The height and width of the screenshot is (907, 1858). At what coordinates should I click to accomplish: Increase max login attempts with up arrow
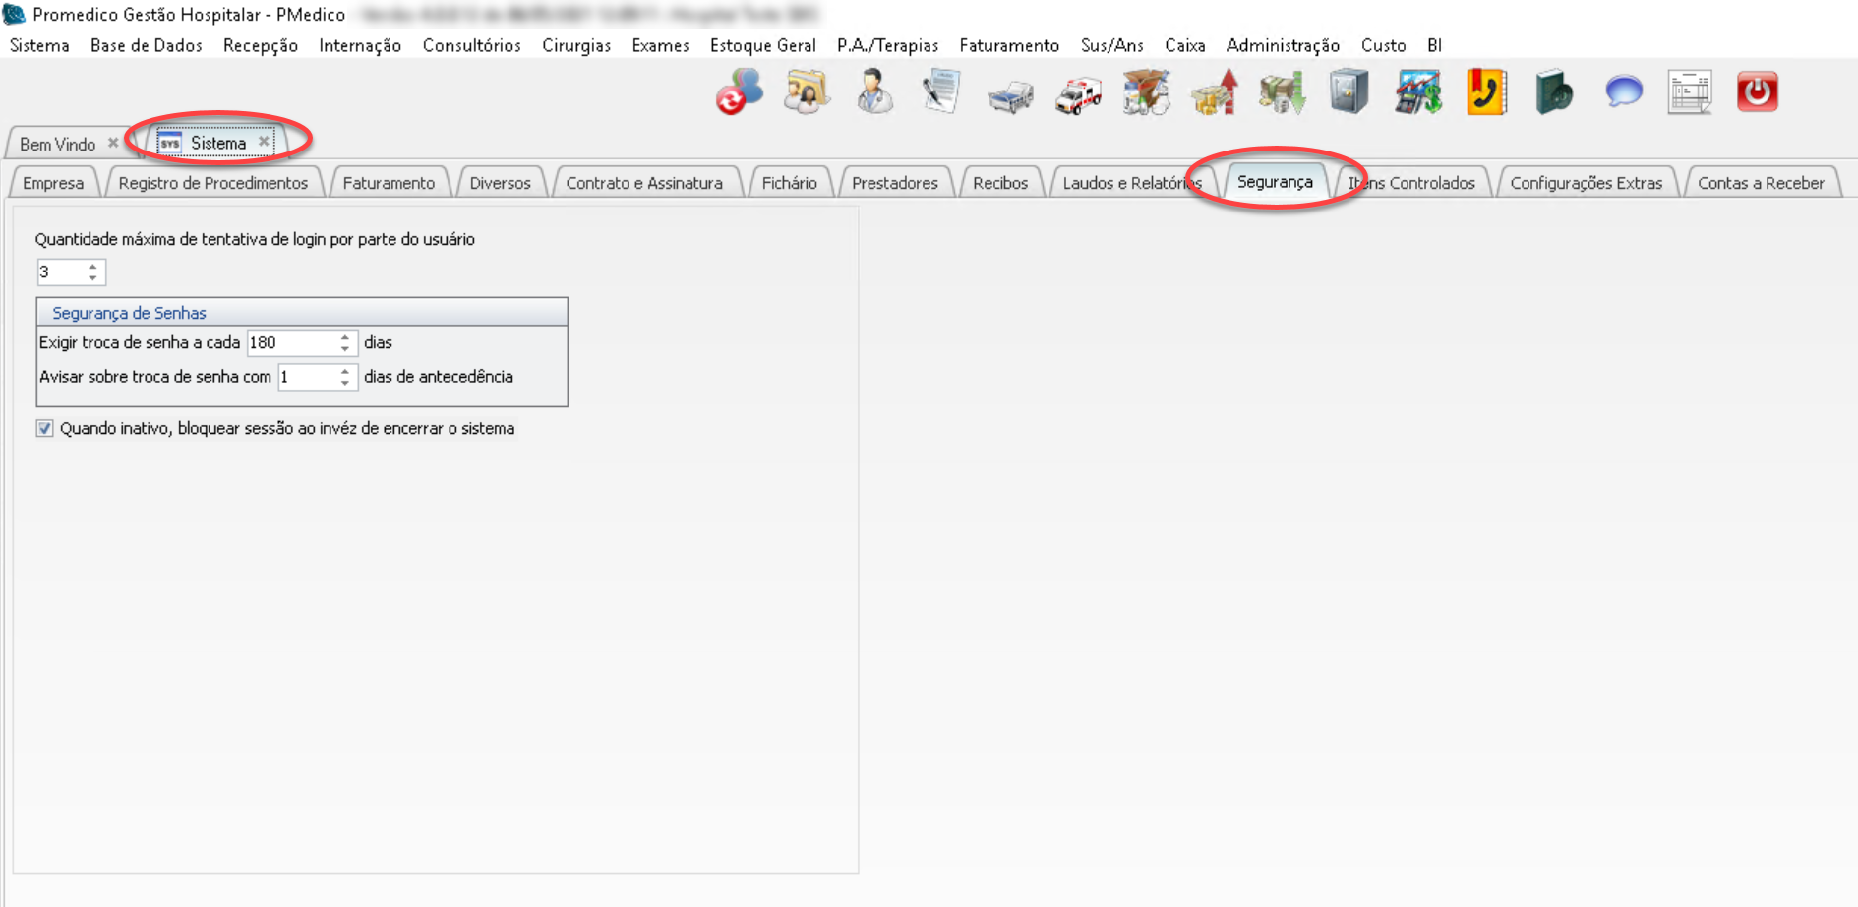point(93,266)
